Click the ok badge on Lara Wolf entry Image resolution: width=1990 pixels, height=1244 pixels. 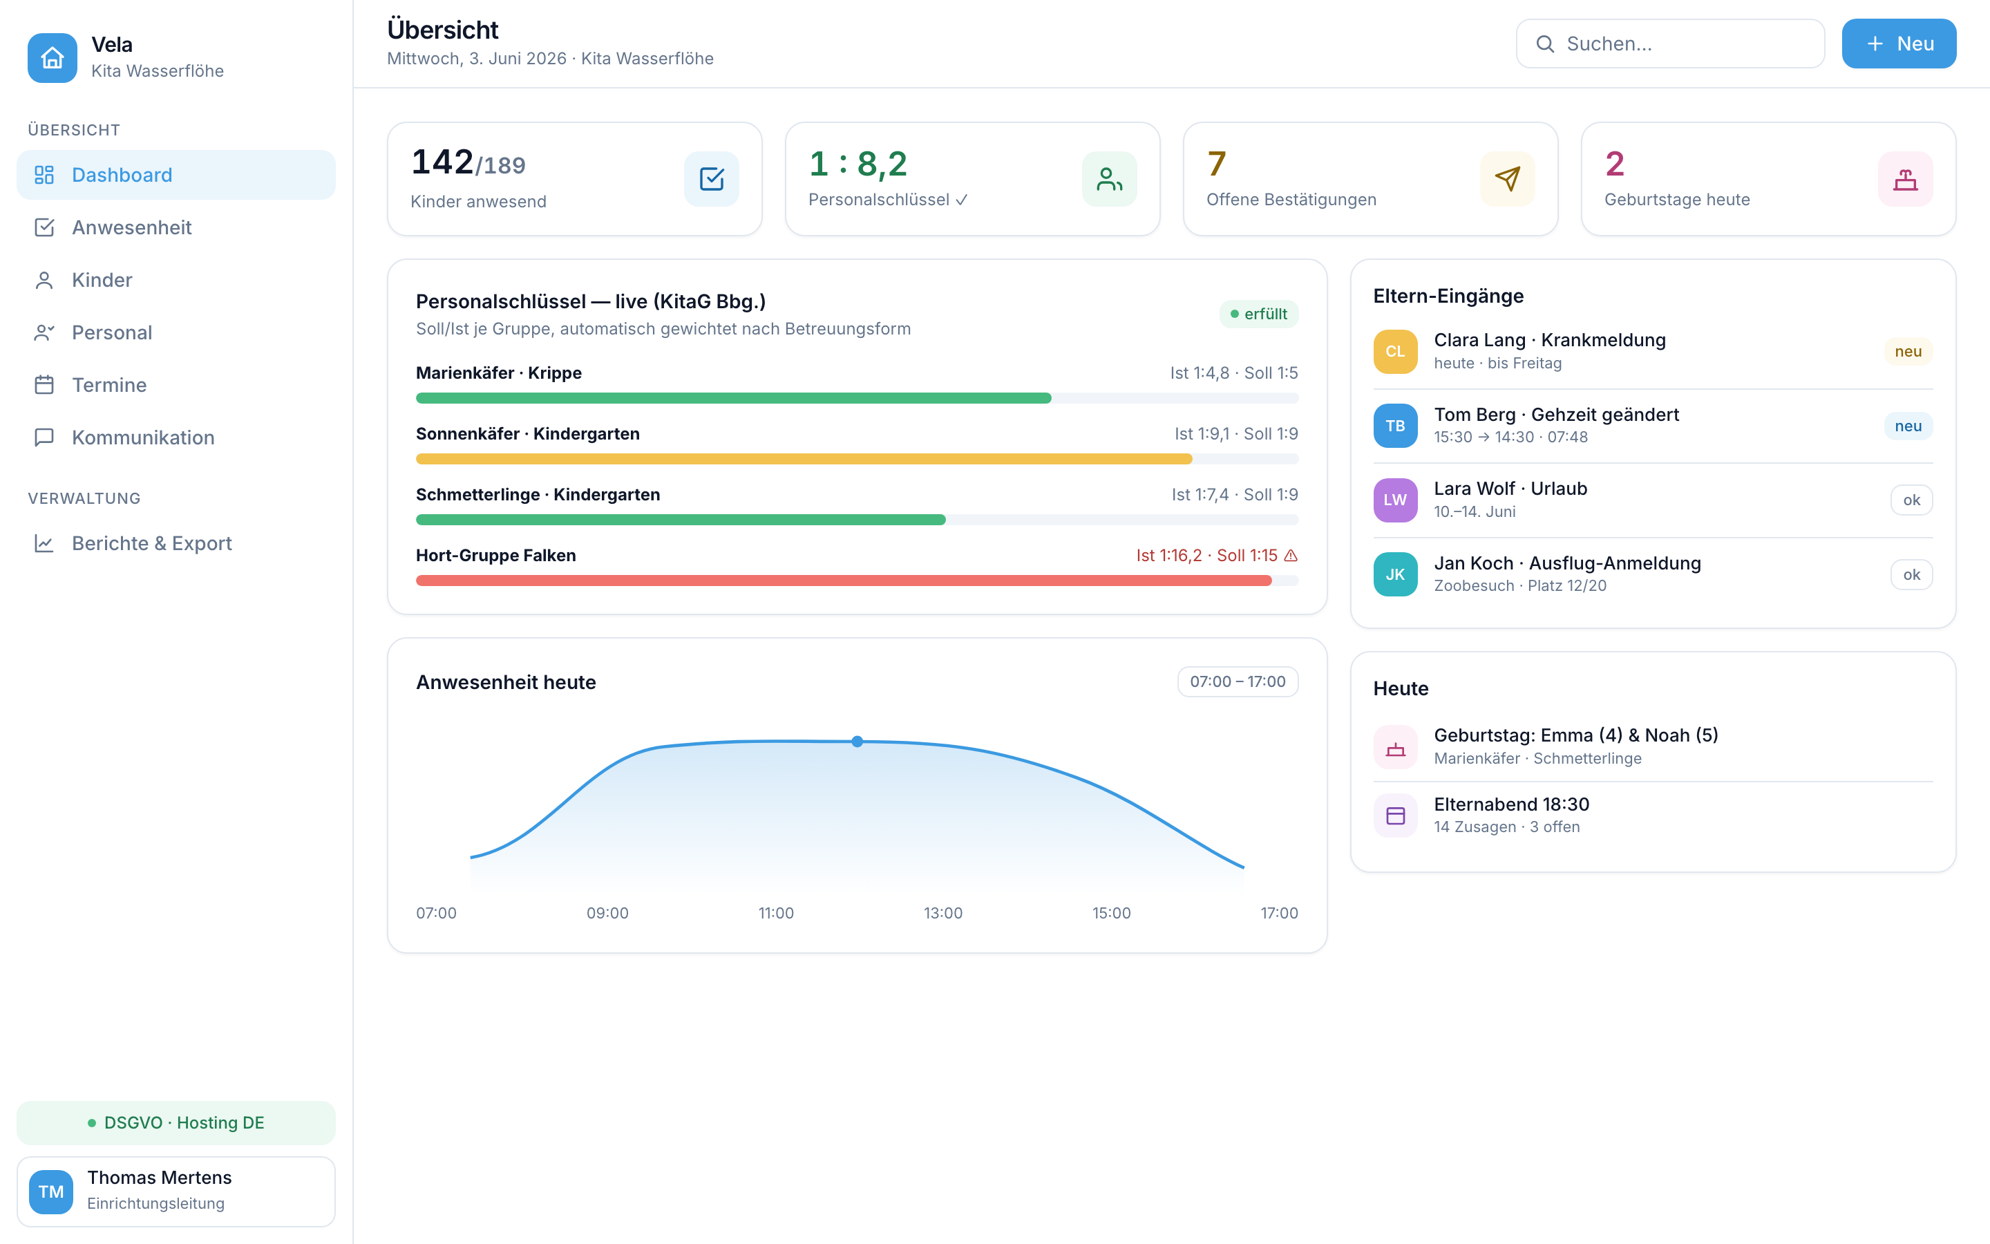click(1911, 500)
